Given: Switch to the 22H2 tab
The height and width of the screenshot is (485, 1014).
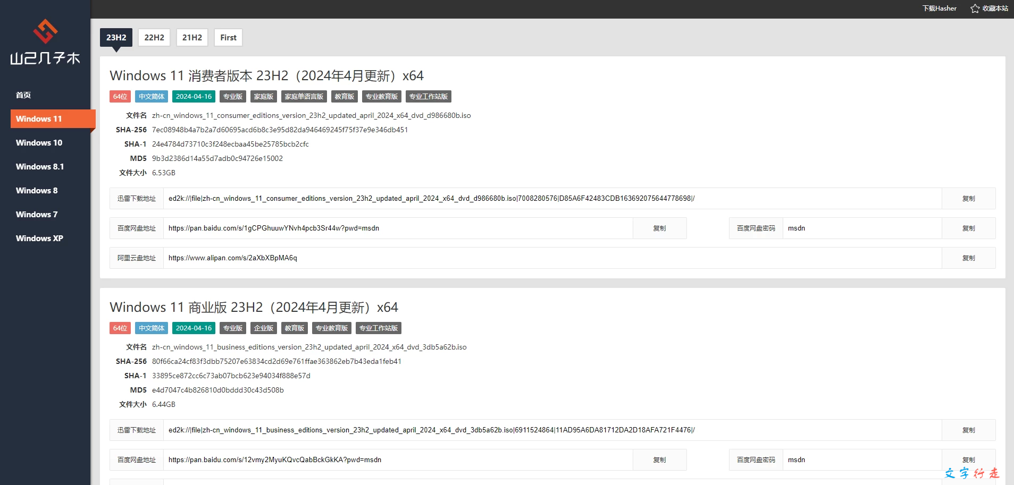Looking at the screenshot, I should (154, 38).
